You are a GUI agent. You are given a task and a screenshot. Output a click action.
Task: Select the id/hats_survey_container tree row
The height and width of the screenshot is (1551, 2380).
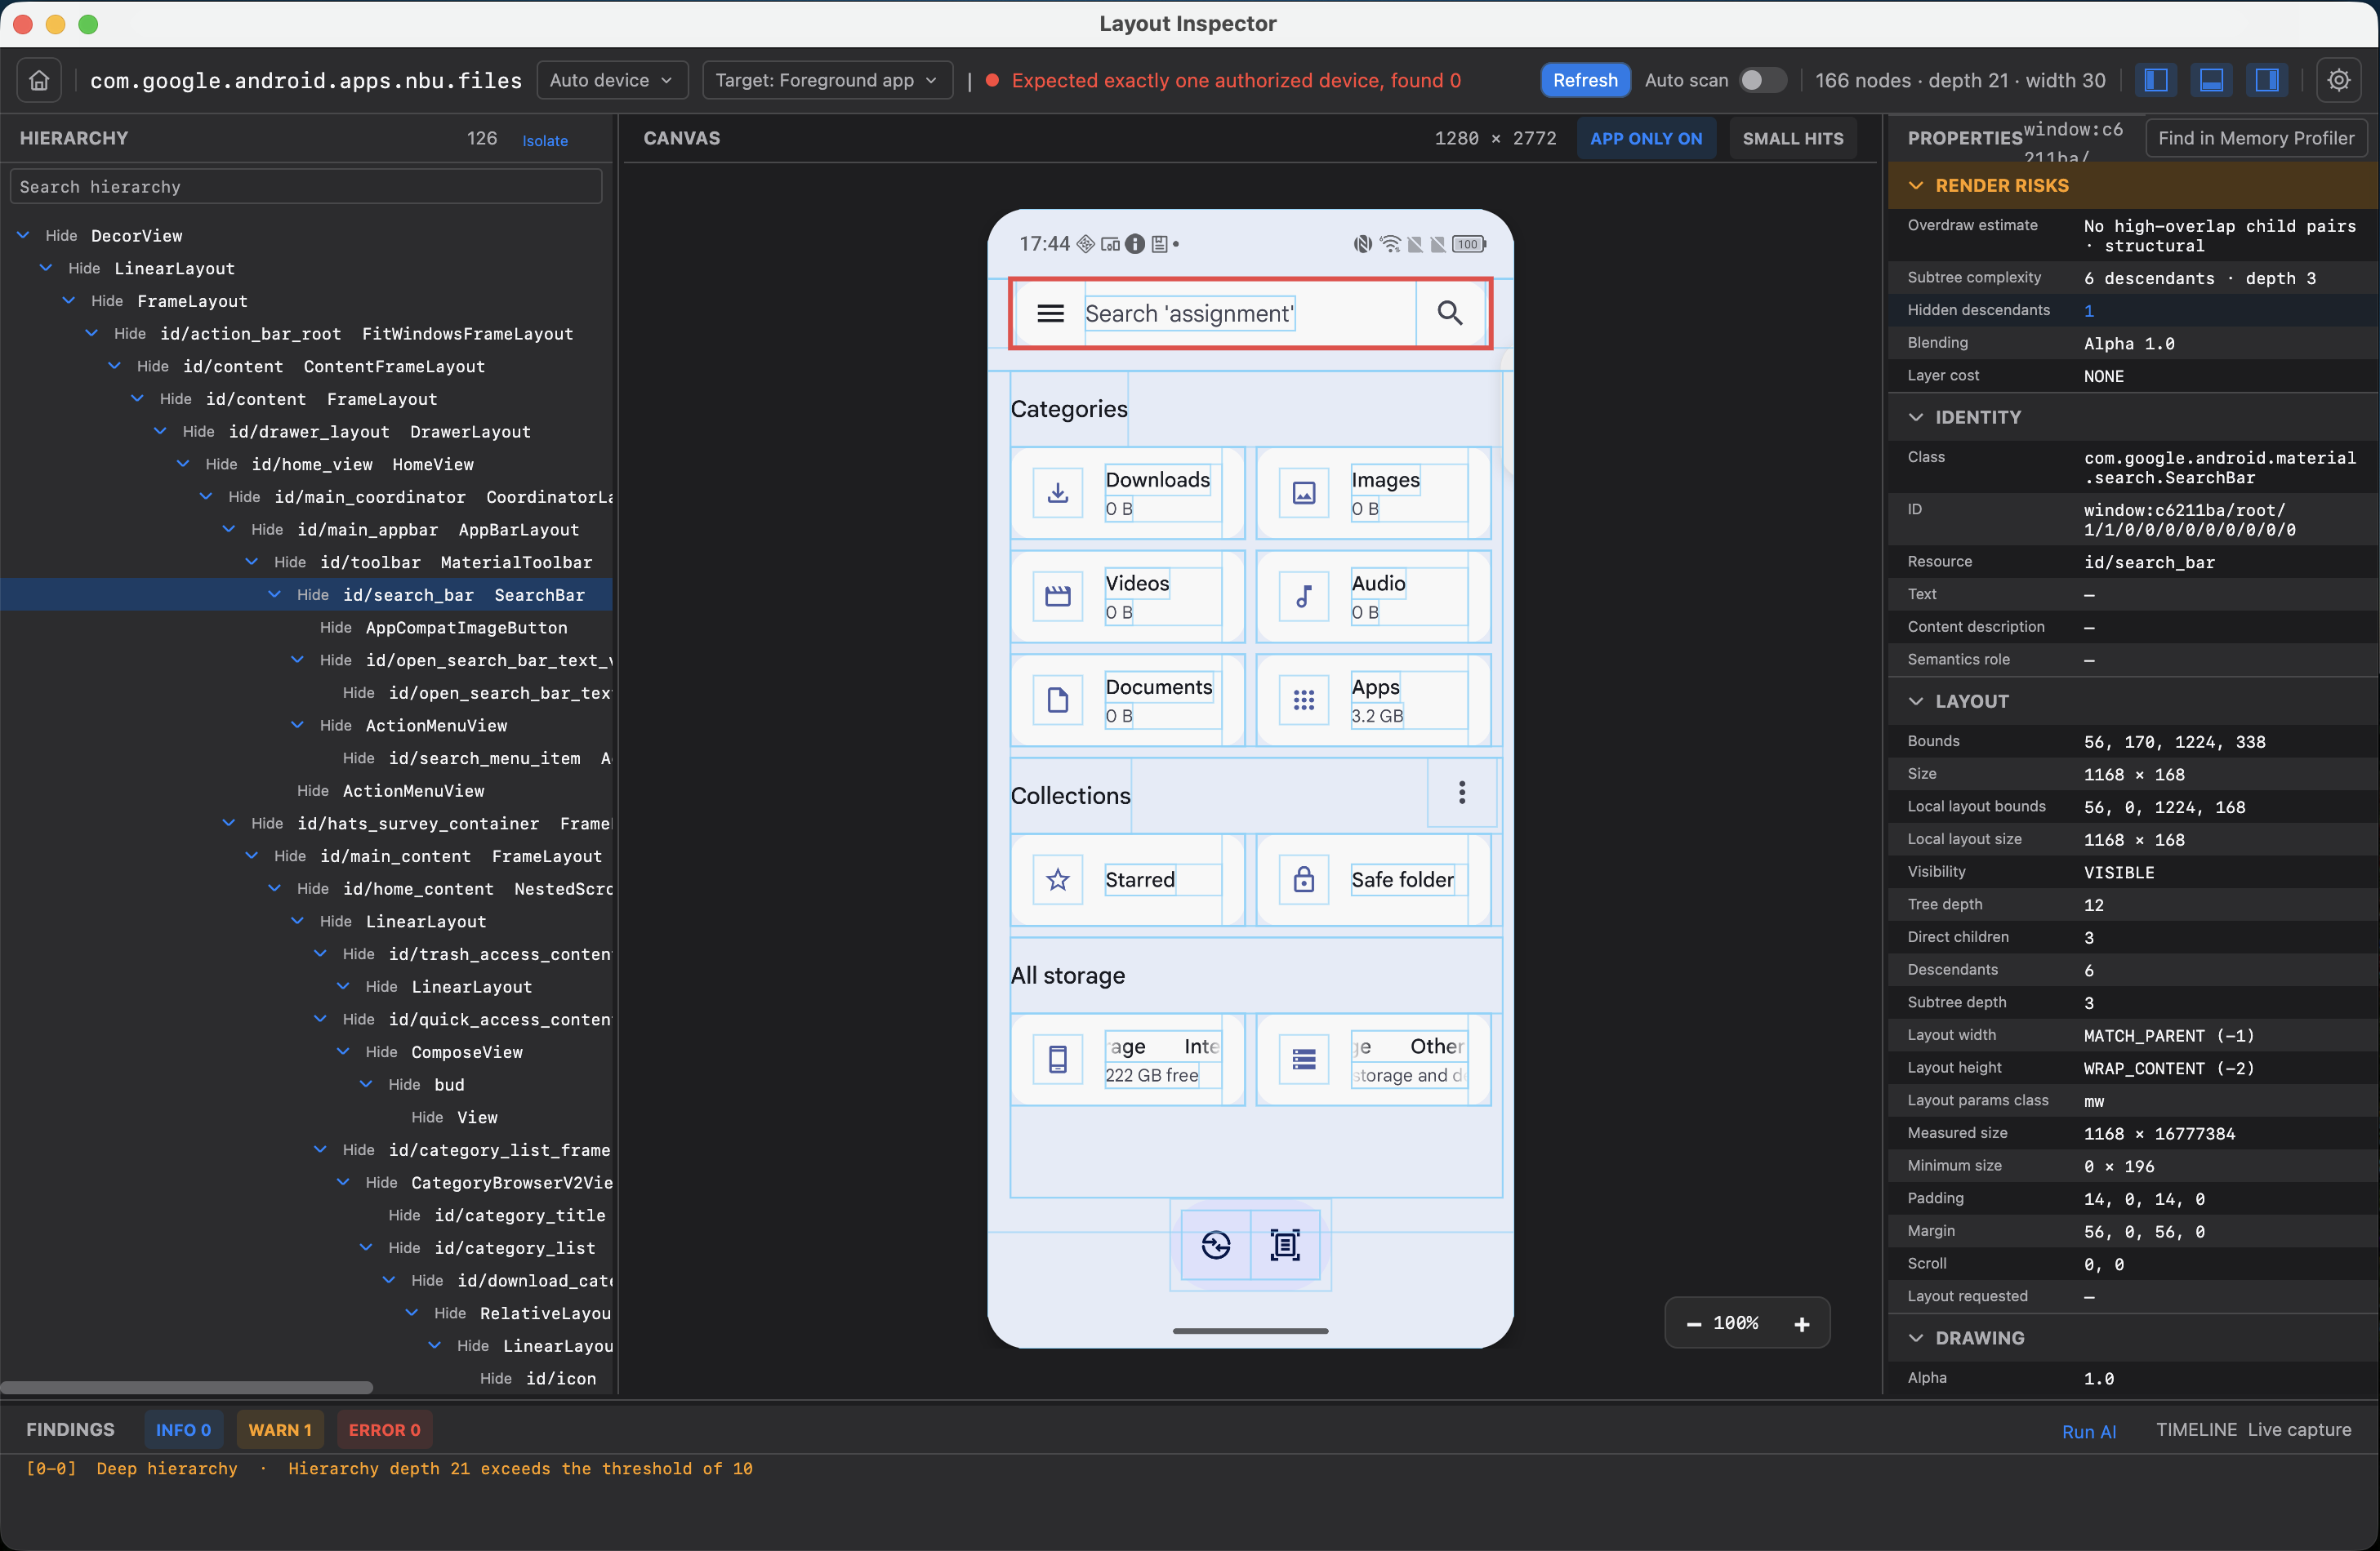coord(306,824)
